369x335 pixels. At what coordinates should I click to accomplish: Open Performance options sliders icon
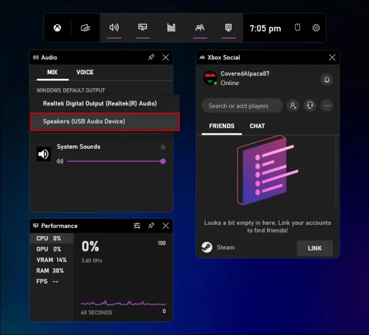coord(137,226)
